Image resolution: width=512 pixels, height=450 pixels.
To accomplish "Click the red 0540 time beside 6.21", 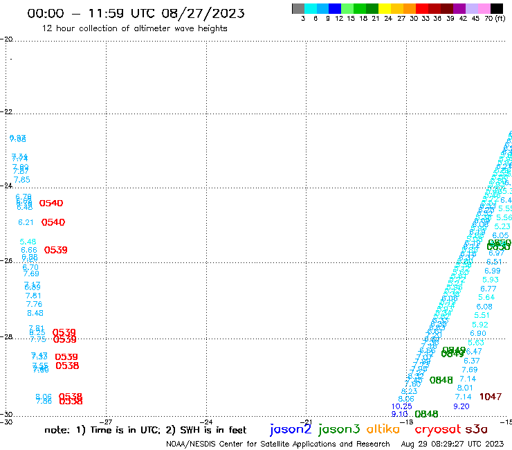I will tap(53, 222).
